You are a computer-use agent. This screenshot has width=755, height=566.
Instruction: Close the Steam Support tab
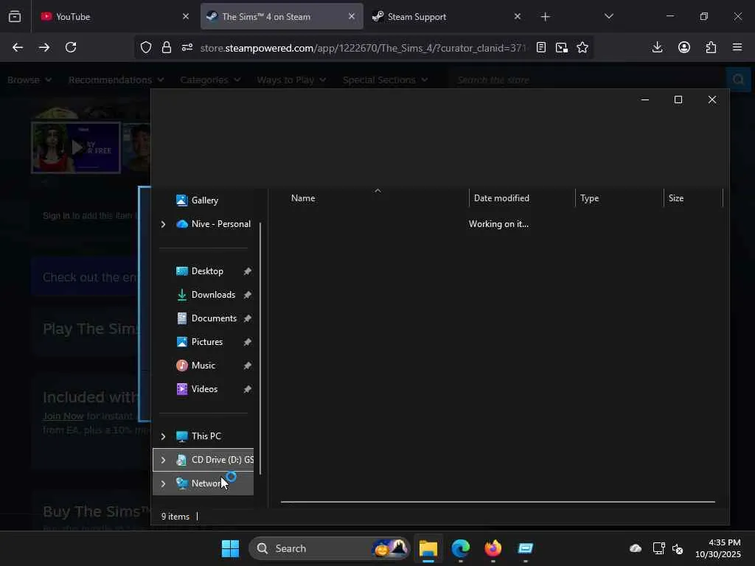[x=517, y=16]
